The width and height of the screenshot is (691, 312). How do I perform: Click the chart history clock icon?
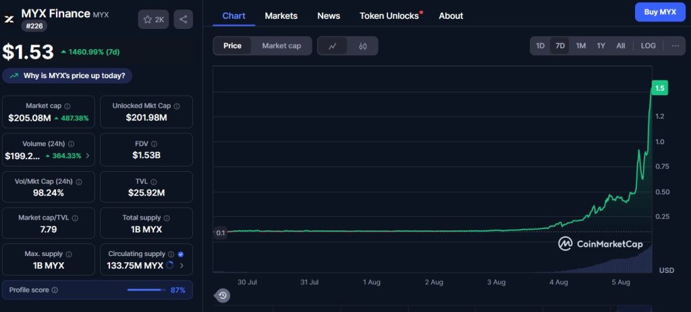(223, 295)
